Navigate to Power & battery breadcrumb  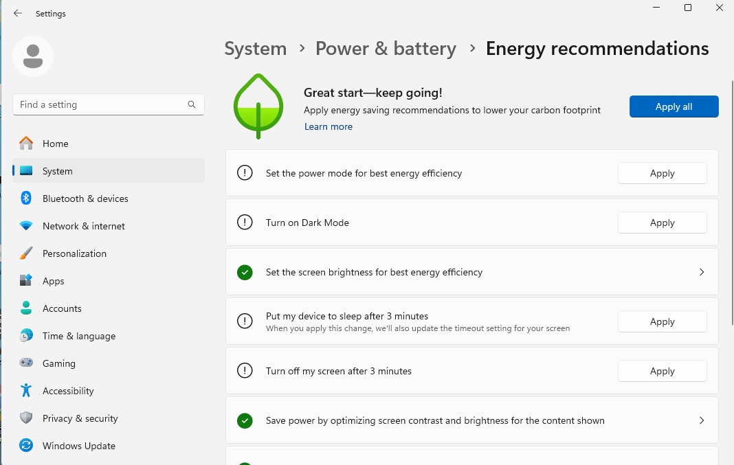coord(386,49)
